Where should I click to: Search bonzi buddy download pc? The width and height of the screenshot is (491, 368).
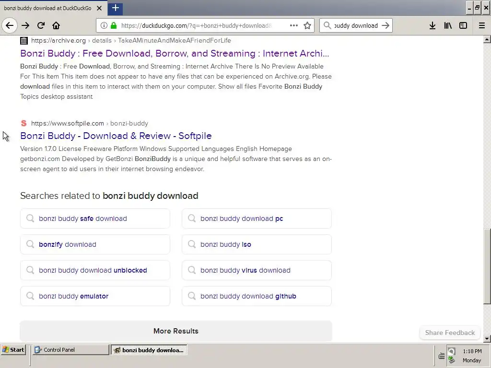click(257, 218)
